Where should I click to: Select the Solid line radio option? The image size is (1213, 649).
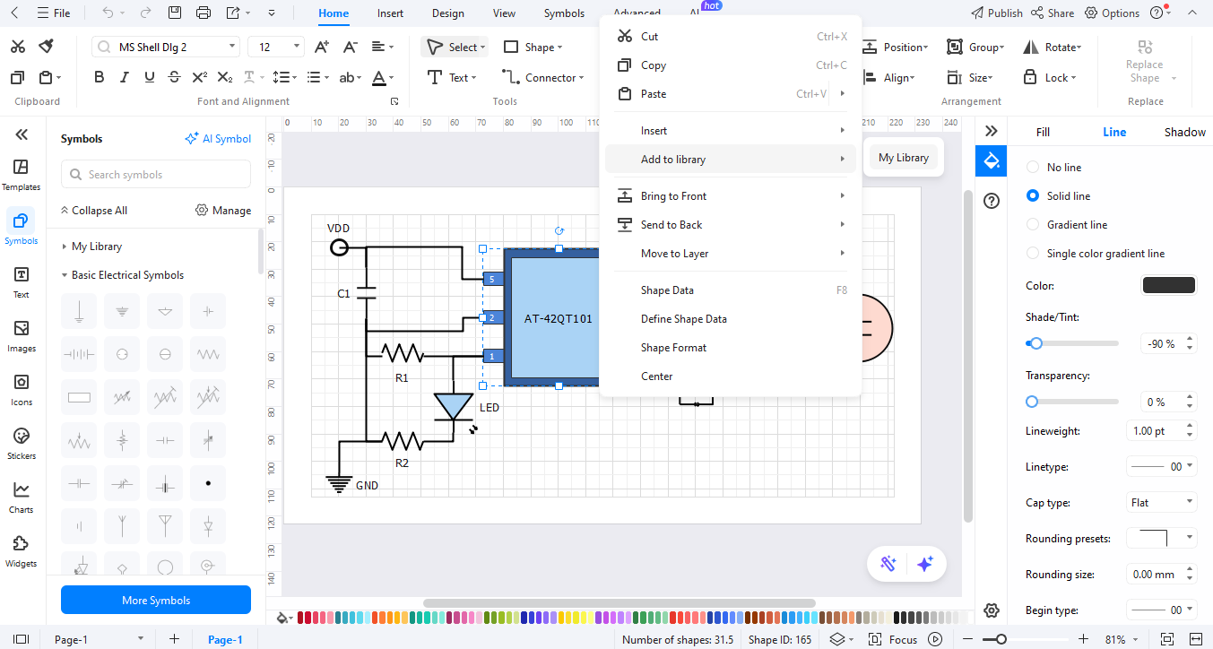pyautogui.click(x=1033, y=195)
